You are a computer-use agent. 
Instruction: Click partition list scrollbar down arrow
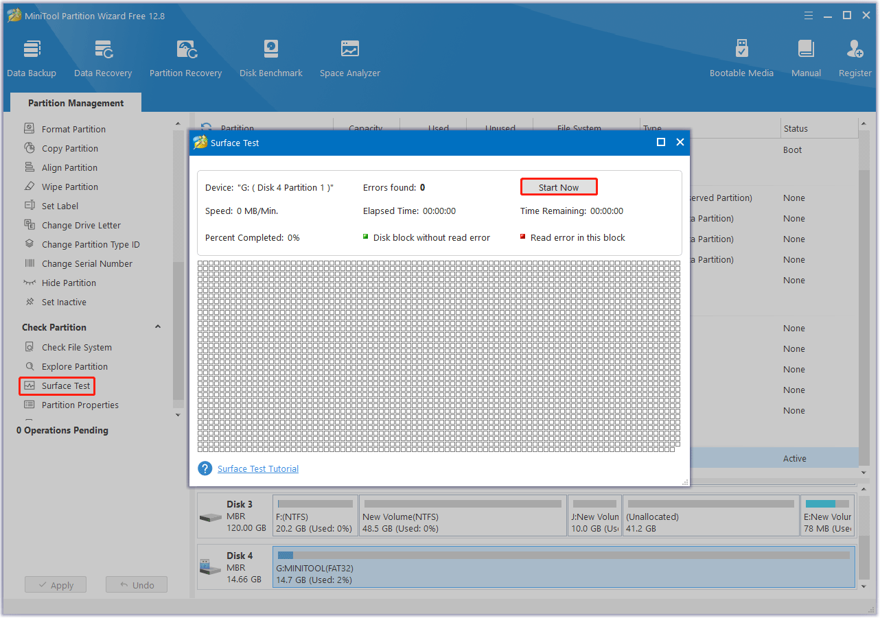pos(864,473)
